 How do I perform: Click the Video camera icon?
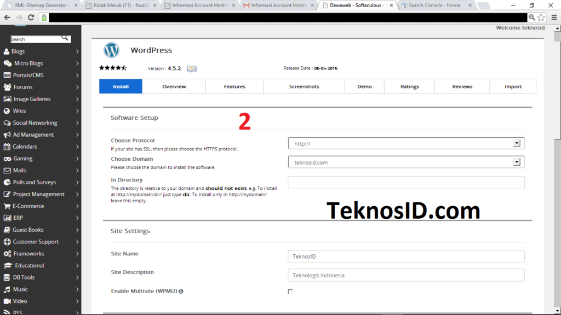pos(7,301)
